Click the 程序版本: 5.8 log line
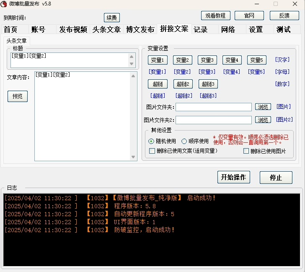The image size is (305, 272). 80,206
